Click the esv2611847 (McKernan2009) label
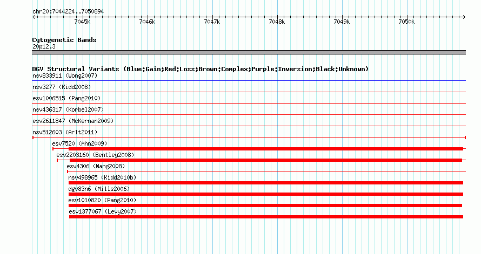481x254 pixels. click(73, 121)
